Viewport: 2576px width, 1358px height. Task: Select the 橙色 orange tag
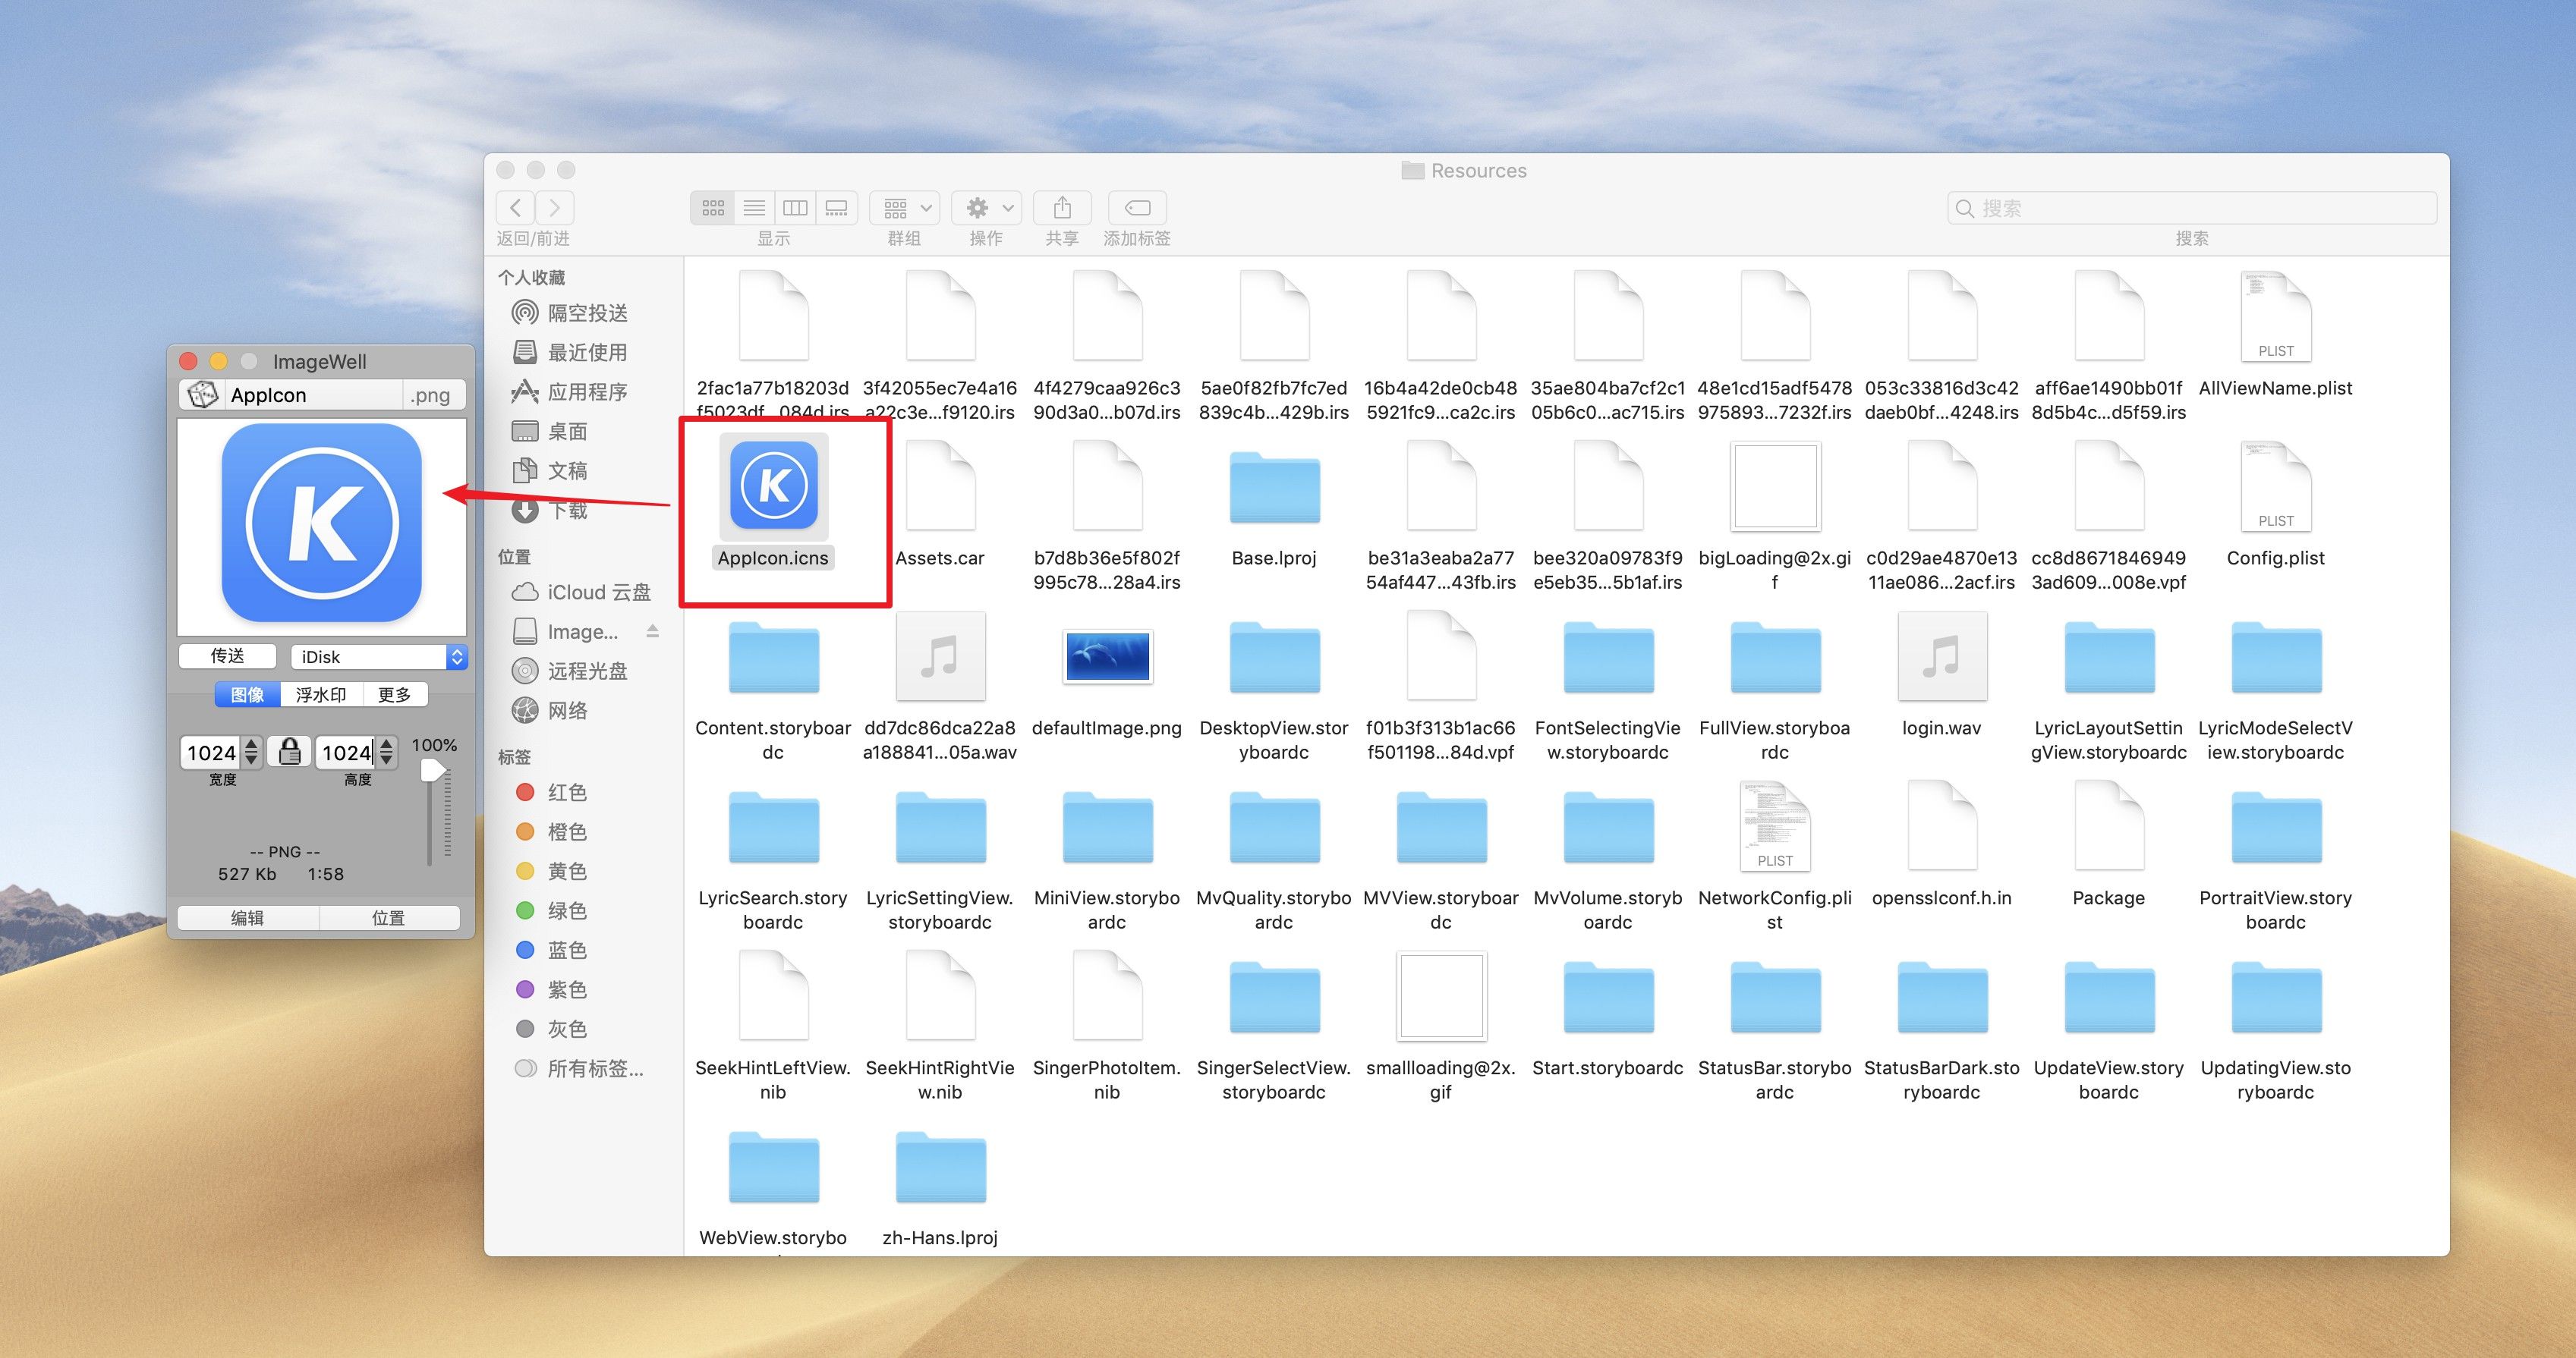tap(551, 831)
